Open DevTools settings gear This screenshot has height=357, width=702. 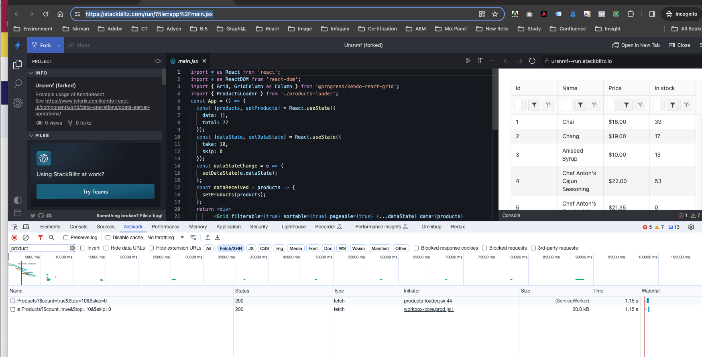[691, 227]
